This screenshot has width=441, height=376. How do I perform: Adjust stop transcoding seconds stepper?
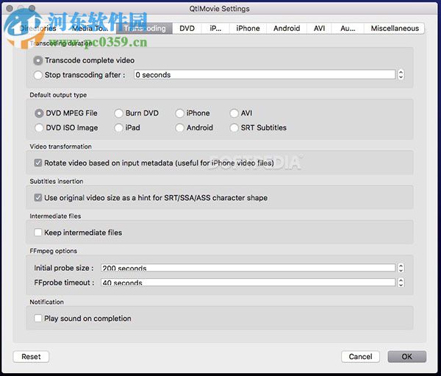(x=401, y=75)
